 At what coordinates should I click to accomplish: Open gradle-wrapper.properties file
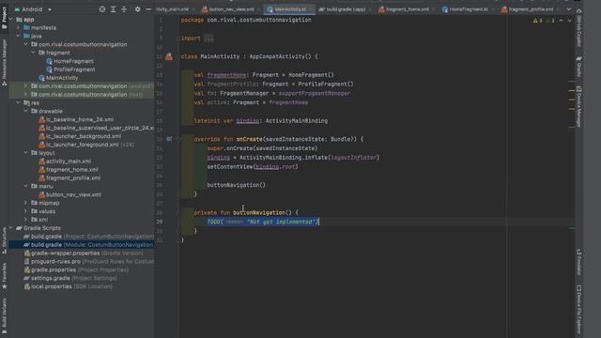[x=84, y=253]
